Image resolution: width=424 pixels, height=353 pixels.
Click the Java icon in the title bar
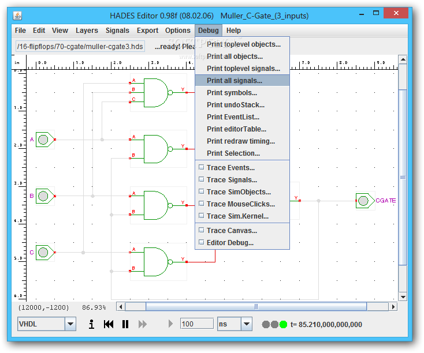[x=17, y=16]
